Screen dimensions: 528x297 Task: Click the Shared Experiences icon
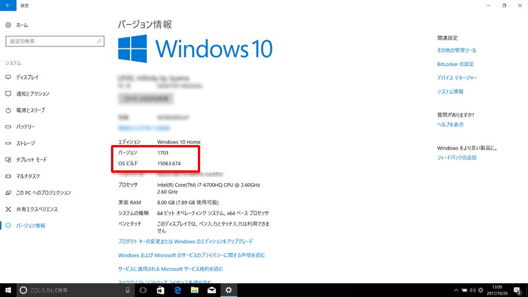[x=8, y=210]
